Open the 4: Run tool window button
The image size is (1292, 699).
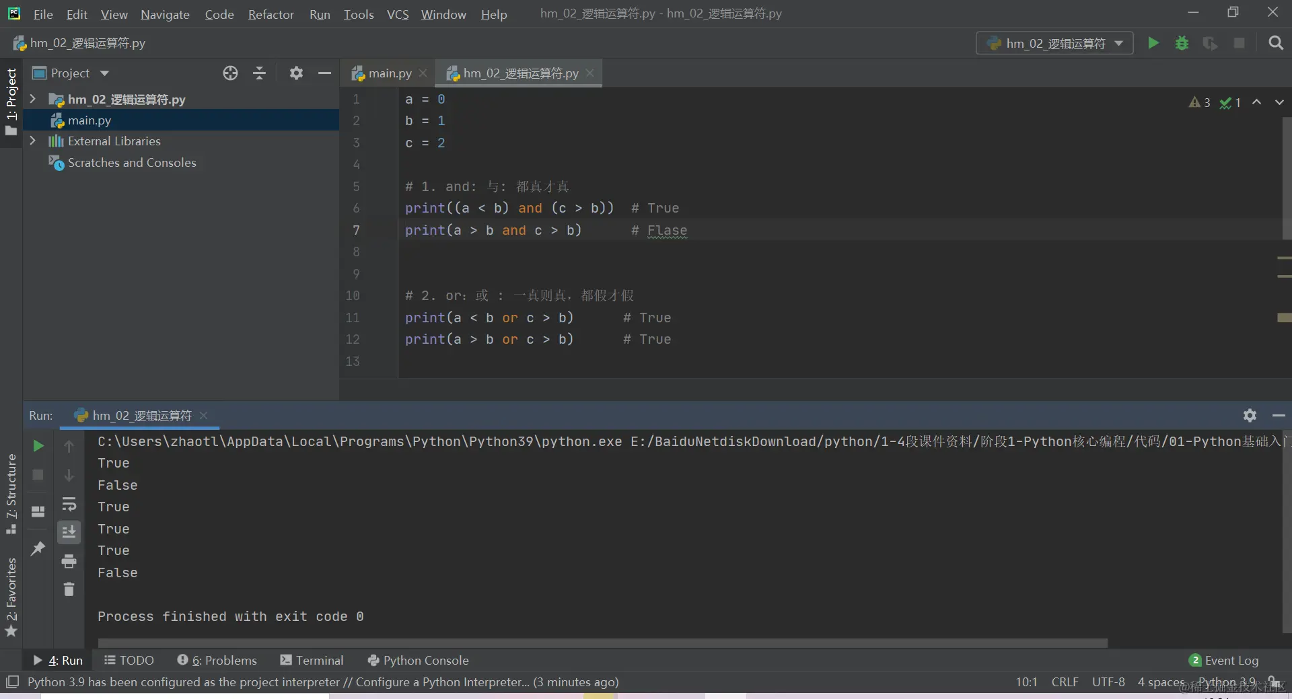tap(58, 661)
